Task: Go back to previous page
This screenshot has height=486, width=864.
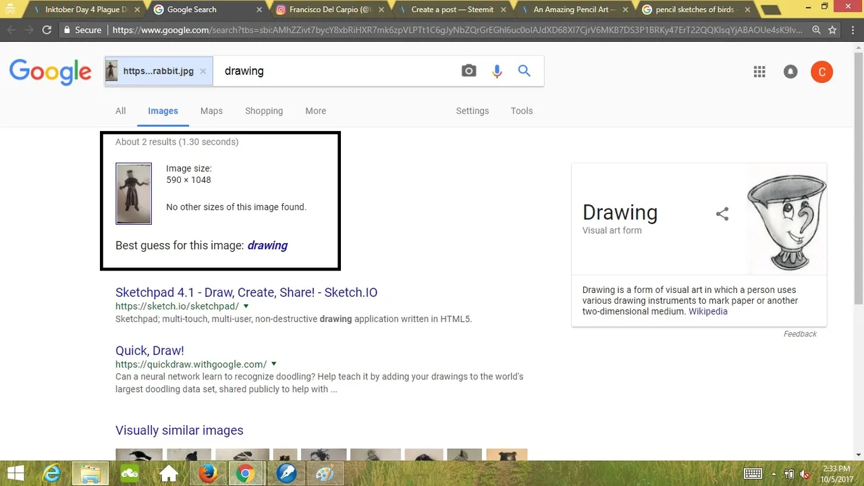Action: pyautogui.click(x=11, y=30)
